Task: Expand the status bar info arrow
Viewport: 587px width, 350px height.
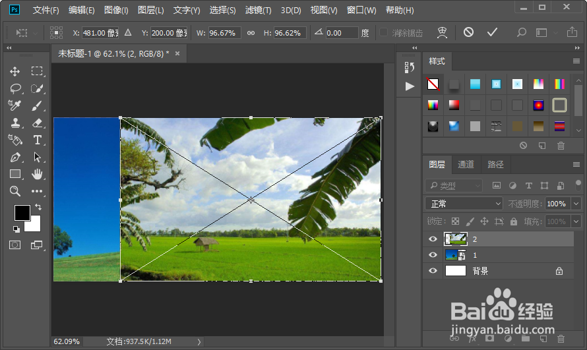Action: [x=199, y=342]
